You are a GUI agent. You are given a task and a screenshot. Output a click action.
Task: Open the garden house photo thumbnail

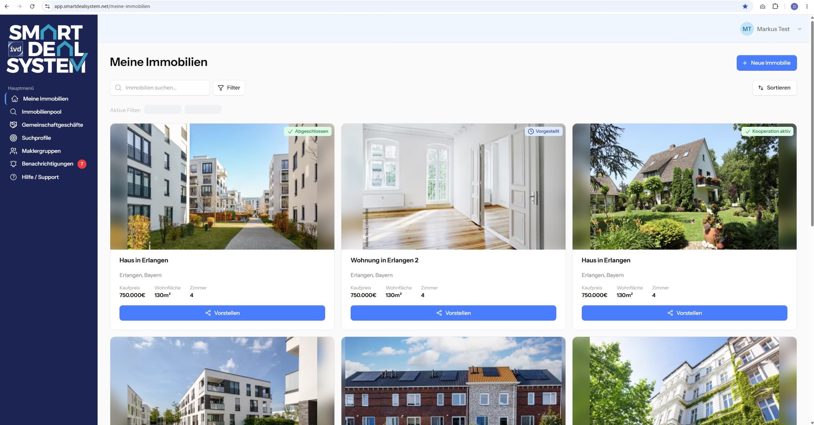coord(684,186)
